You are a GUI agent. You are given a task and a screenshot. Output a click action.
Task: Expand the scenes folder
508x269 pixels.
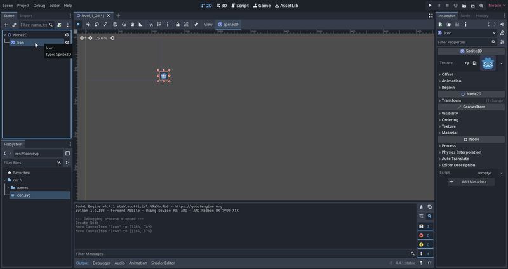click(8, 188)
